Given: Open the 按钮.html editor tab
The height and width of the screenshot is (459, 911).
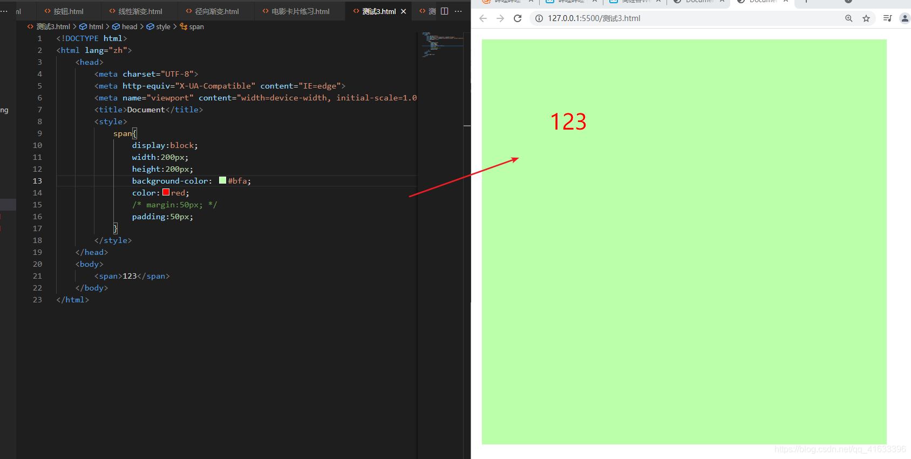Looking at the screenshot, I should pyautogui.click(x=64, y=11).
